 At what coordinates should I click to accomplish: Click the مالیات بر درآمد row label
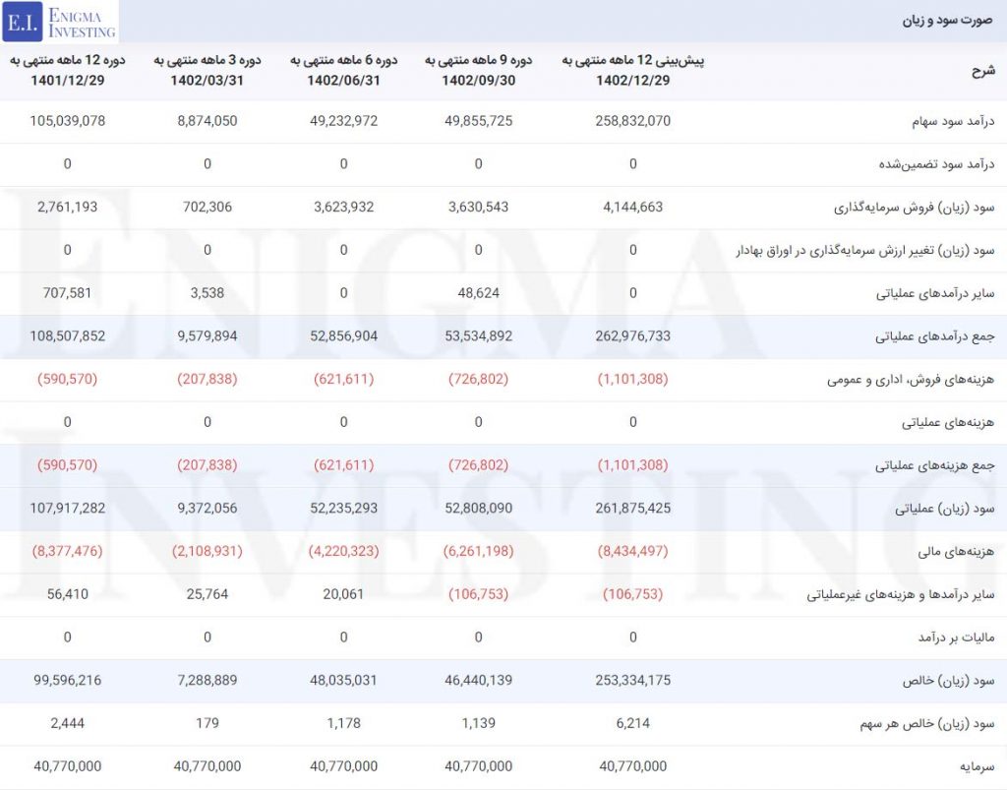click(956, 638)
